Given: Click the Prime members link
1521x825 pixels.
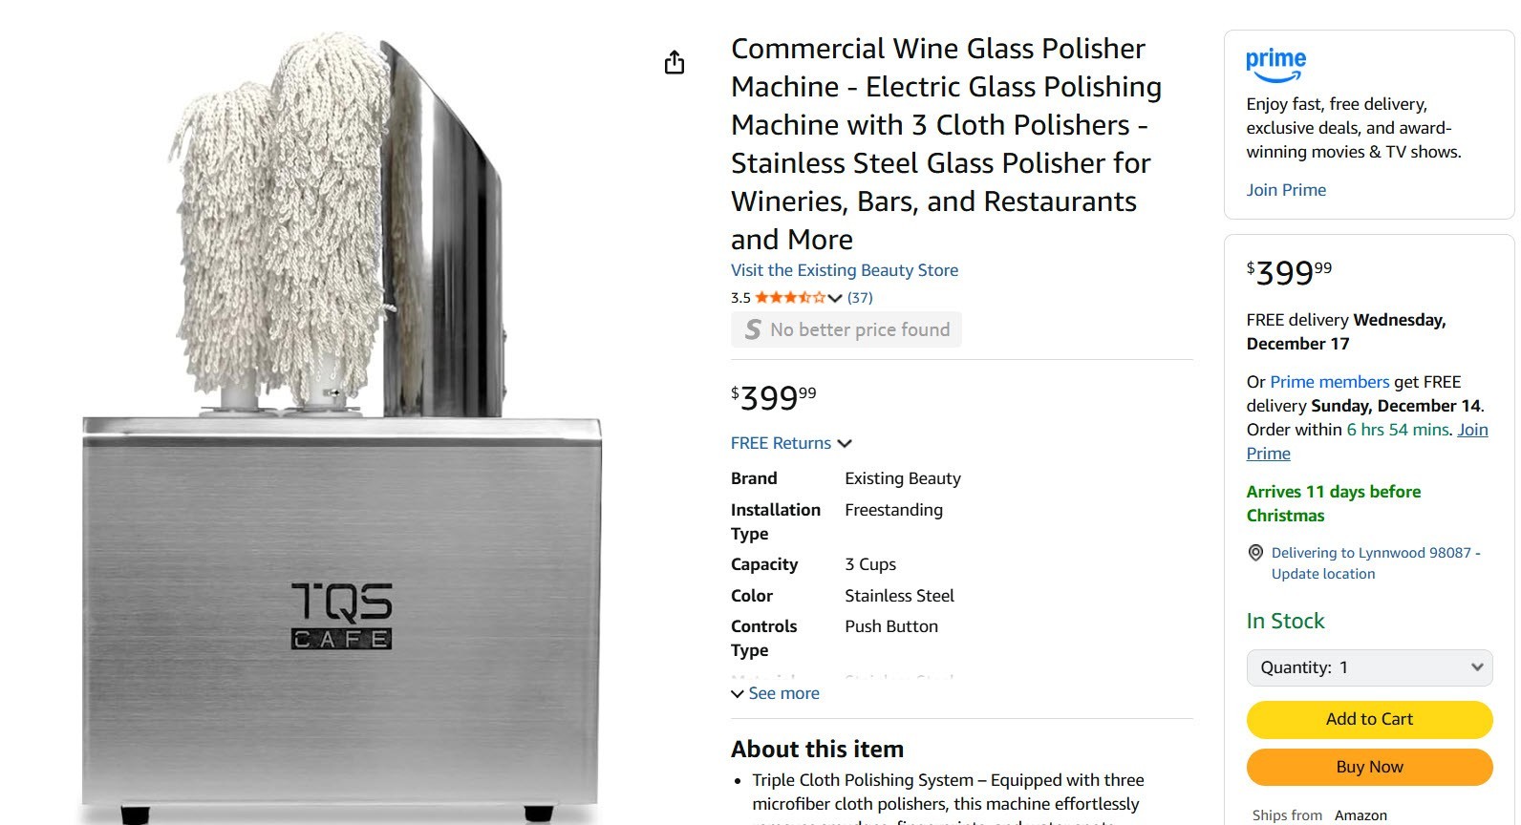Looking at the screenshot, I should click(1329, 382).
